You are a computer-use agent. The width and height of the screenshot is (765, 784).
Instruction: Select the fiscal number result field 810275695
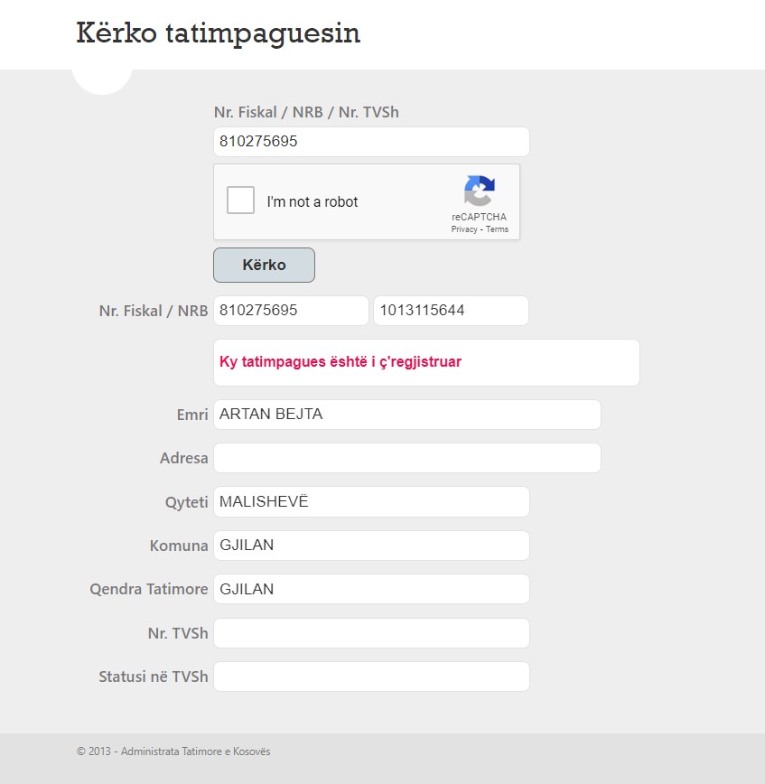point(291,311)
